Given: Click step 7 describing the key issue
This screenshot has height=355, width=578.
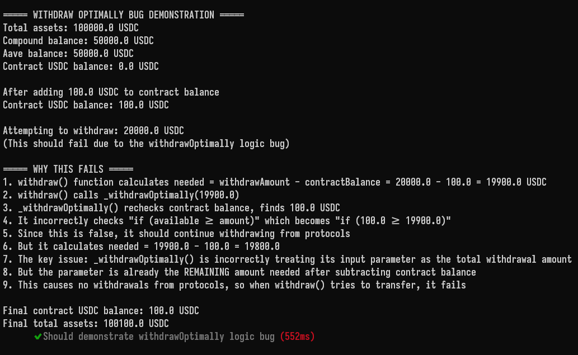Looking at the screenshot, I should (x=287, y=259).
